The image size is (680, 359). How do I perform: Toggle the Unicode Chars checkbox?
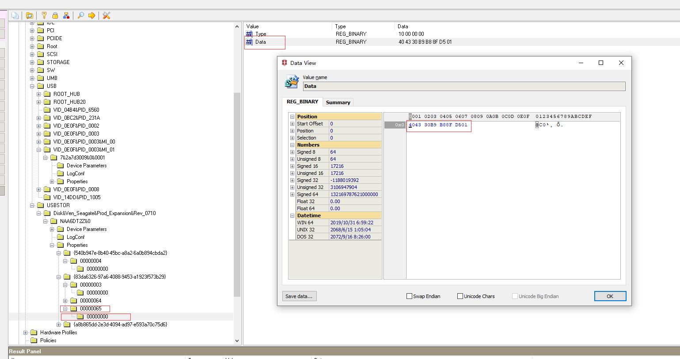460,296
